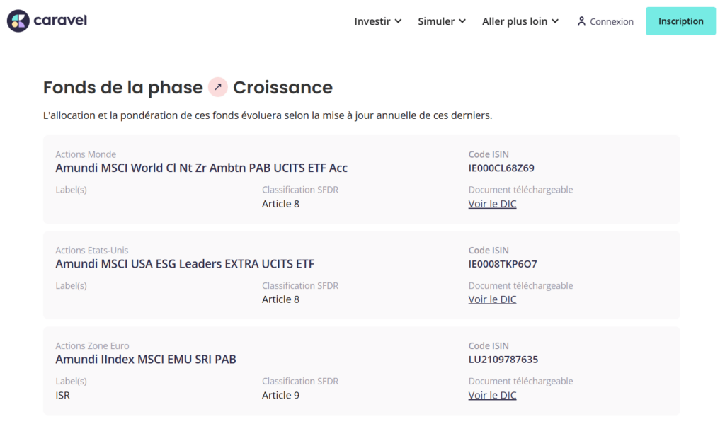Click the Fonds de la phase heading

click(x=123, y=87)
